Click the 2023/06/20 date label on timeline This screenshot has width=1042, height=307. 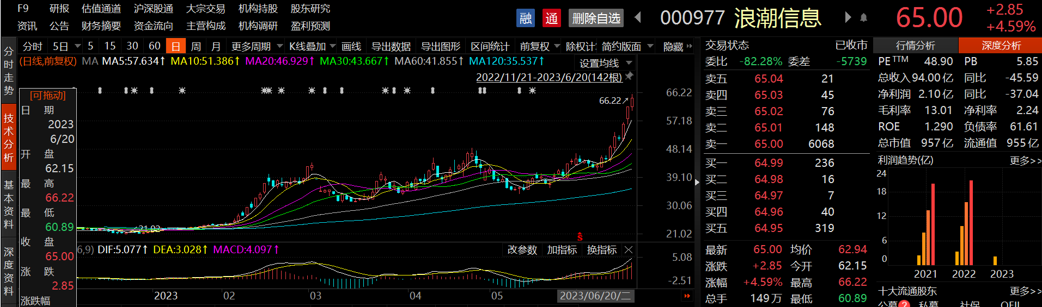(x=595, y=296)
